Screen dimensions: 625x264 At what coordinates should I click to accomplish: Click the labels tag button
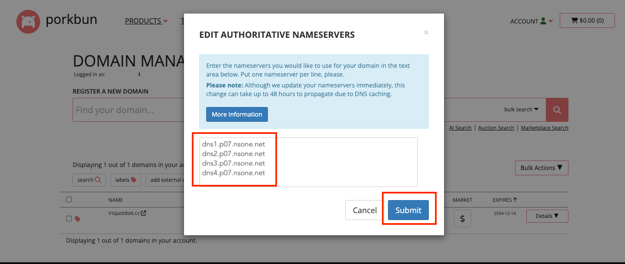(126, 180)
